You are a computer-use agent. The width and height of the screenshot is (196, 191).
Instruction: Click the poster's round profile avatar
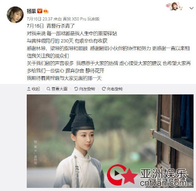pyautogui.click(x=15, y=15)
